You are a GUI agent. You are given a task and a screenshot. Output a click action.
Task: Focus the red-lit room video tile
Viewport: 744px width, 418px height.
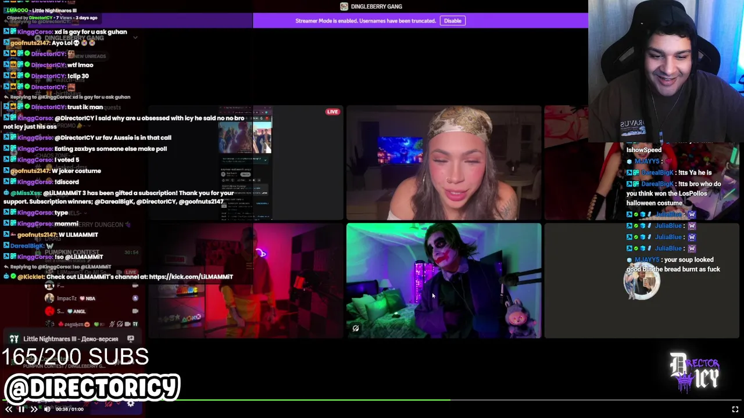click(245, 280)
